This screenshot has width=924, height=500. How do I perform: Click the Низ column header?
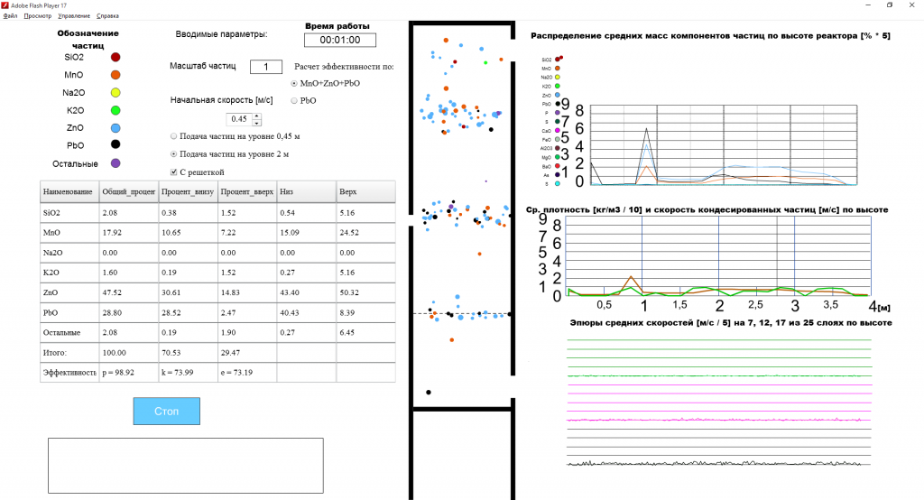coord(307,192)
